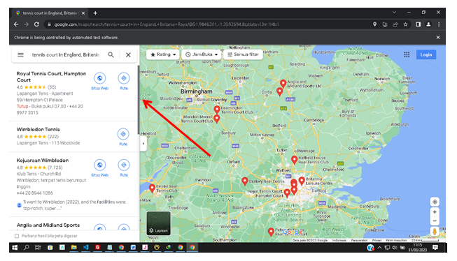Open a new Chrome tab
Viewport: 457px width, 261px height.
tap(95, 13)
